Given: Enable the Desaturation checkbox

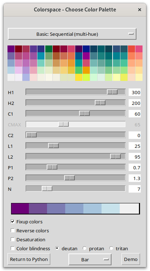Looking at the screenshot, I should coord(12,239).
